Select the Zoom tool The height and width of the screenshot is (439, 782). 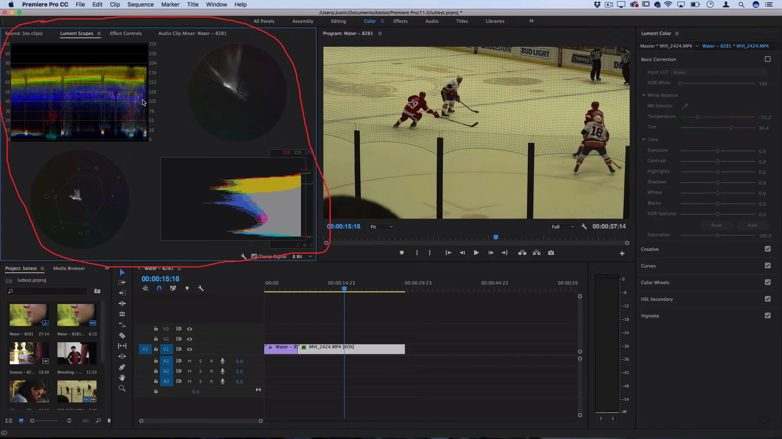(x=122, y=388)
